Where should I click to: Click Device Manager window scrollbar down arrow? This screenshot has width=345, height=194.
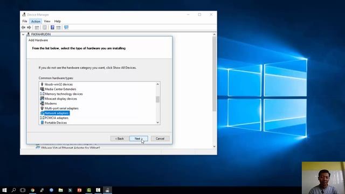(215, 147)
